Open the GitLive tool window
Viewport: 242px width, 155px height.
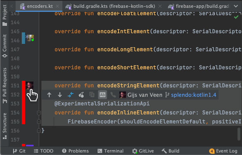click(143, 151)
